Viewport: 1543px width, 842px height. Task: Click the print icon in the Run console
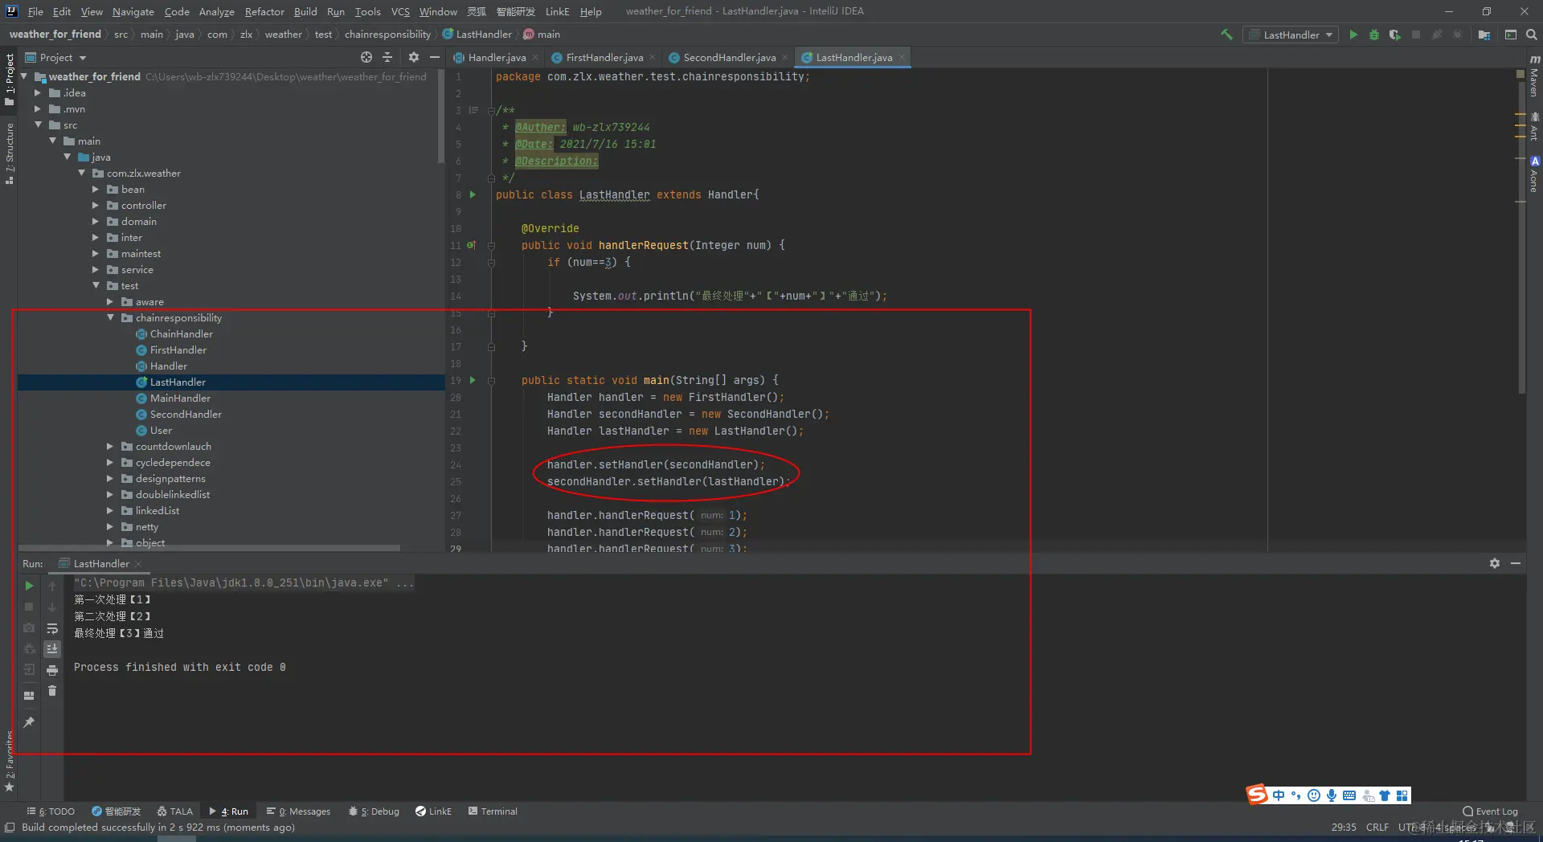[x=52, y=670]
